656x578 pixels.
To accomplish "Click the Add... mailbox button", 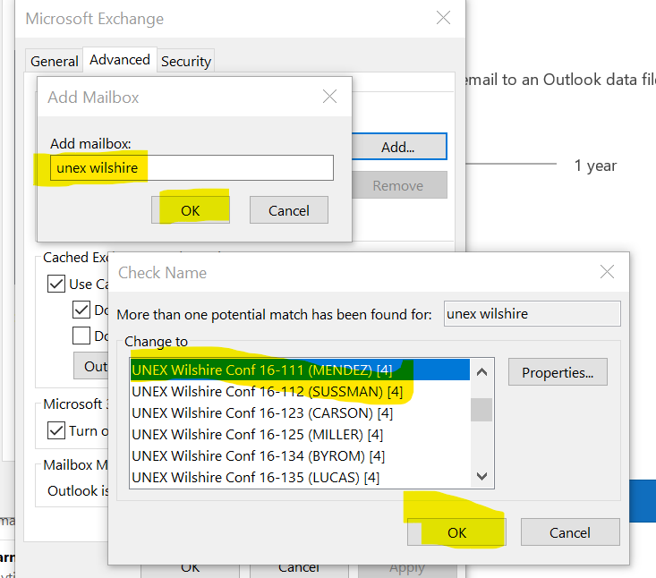I will point(397,147).
